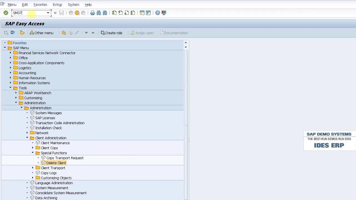Open the SAP Business Workplace icon

(x=22, y=33)
